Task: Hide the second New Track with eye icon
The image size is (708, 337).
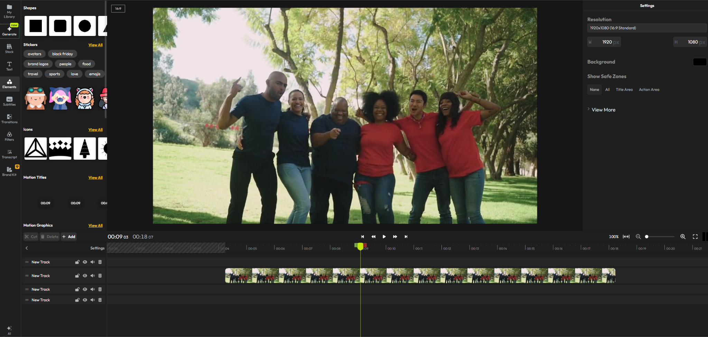Action: coord(85,276)
